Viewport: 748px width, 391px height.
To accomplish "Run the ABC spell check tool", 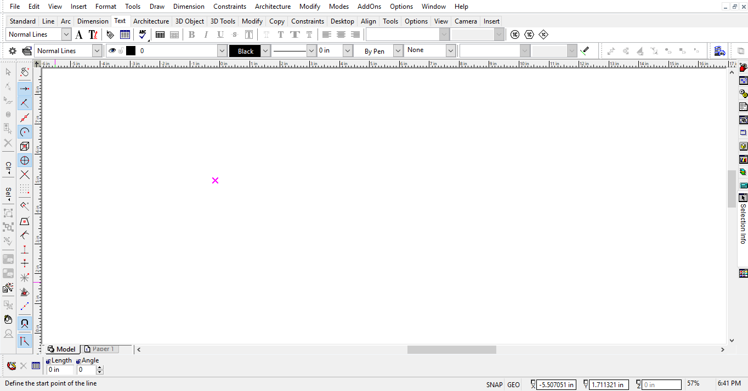I will (143, 34).
